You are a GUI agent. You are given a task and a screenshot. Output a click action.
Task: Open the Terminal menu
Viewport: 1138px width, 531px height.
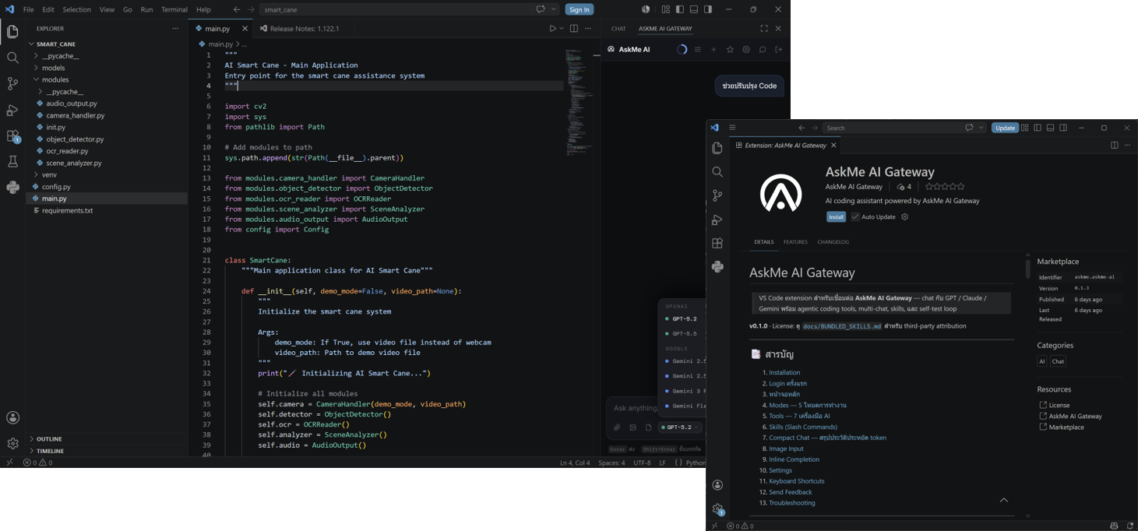point(174,9)
